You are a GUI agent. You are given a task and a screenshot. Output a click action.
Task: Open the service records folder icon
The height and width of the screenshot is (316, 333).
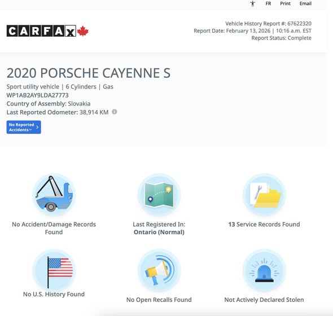point(264,194)
